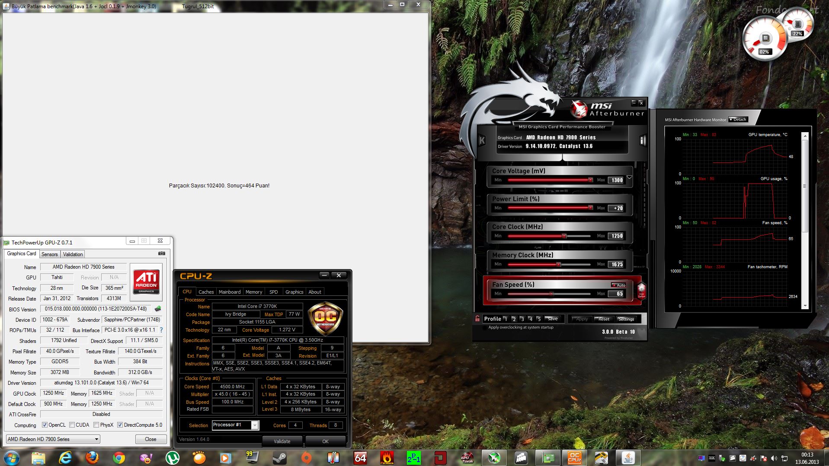Open the Graphics tab in CPU-Z
The height and width of the screenshot is (466, 829).
click(x=294, y=292)
